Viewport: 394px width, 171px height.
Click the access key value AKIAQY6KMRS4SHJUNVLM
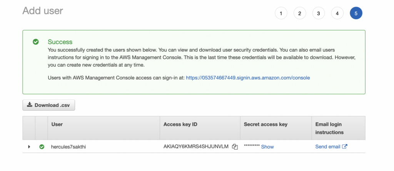[x=196, y=147]
